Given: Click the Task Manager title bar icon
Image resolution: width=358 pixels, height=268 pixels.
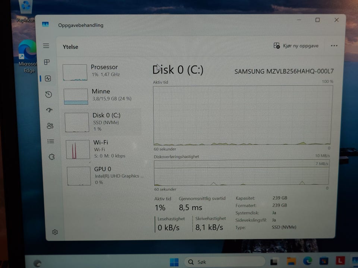Looking at the screenshot, I should [x=45, y=24].
